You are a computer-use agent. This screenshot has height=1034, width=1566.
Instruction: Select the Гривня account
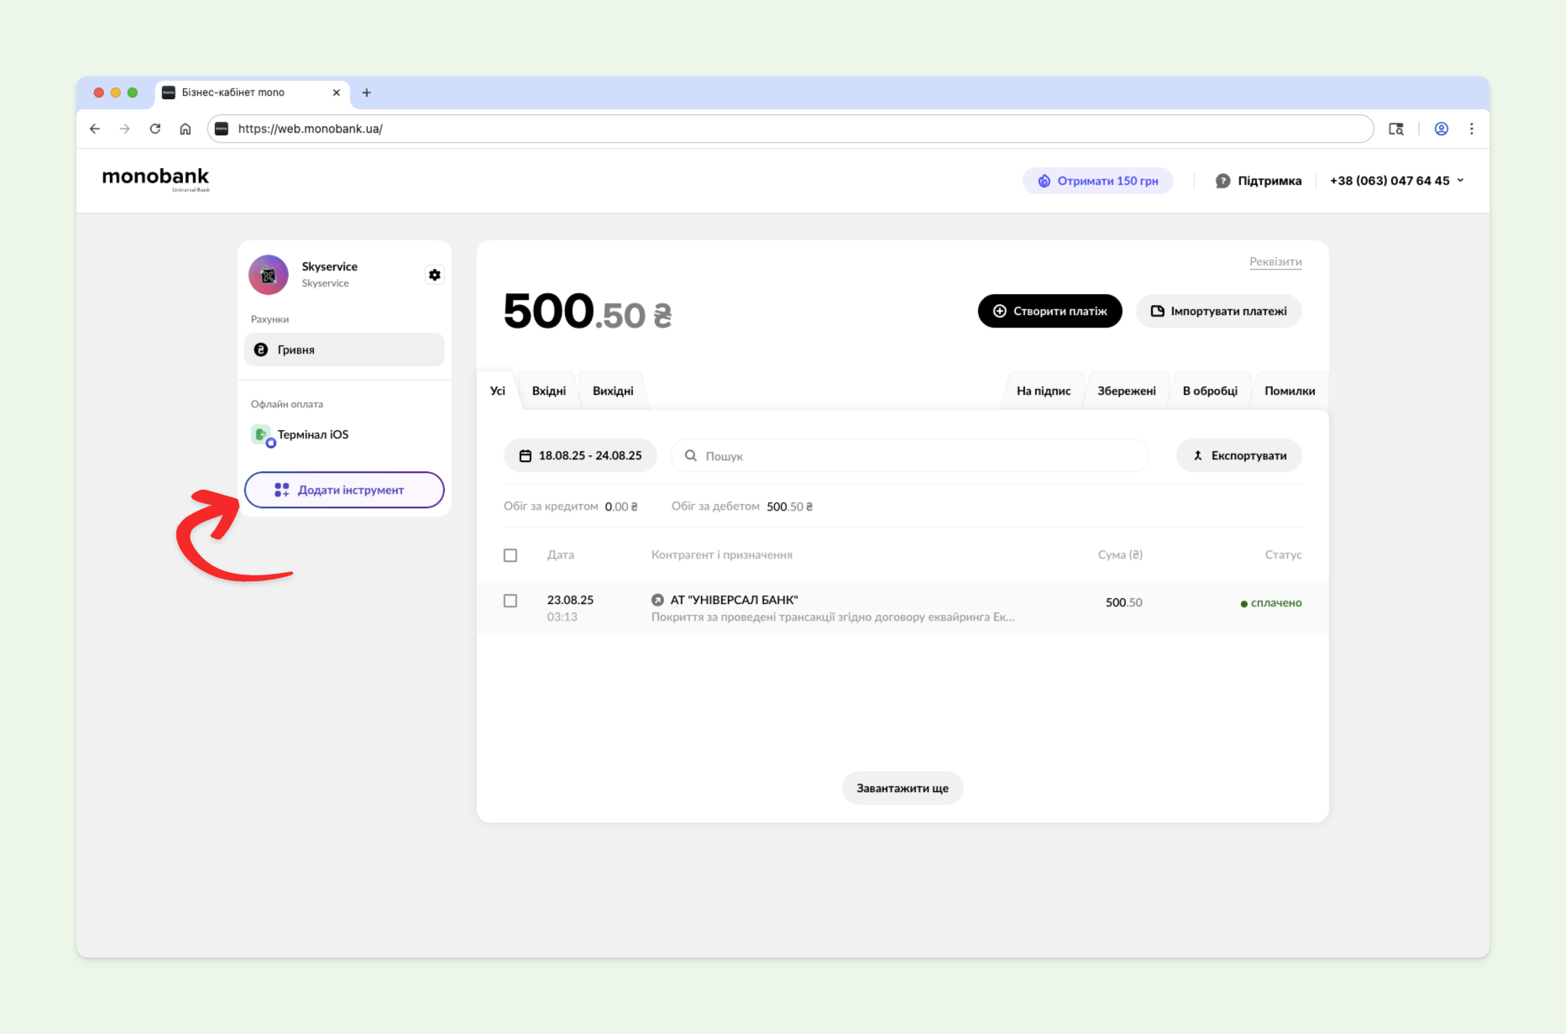344,349
